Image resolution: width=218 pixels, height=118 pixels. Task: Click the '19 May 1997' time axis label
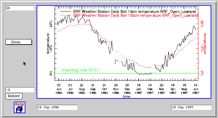(x=184, y=89)
